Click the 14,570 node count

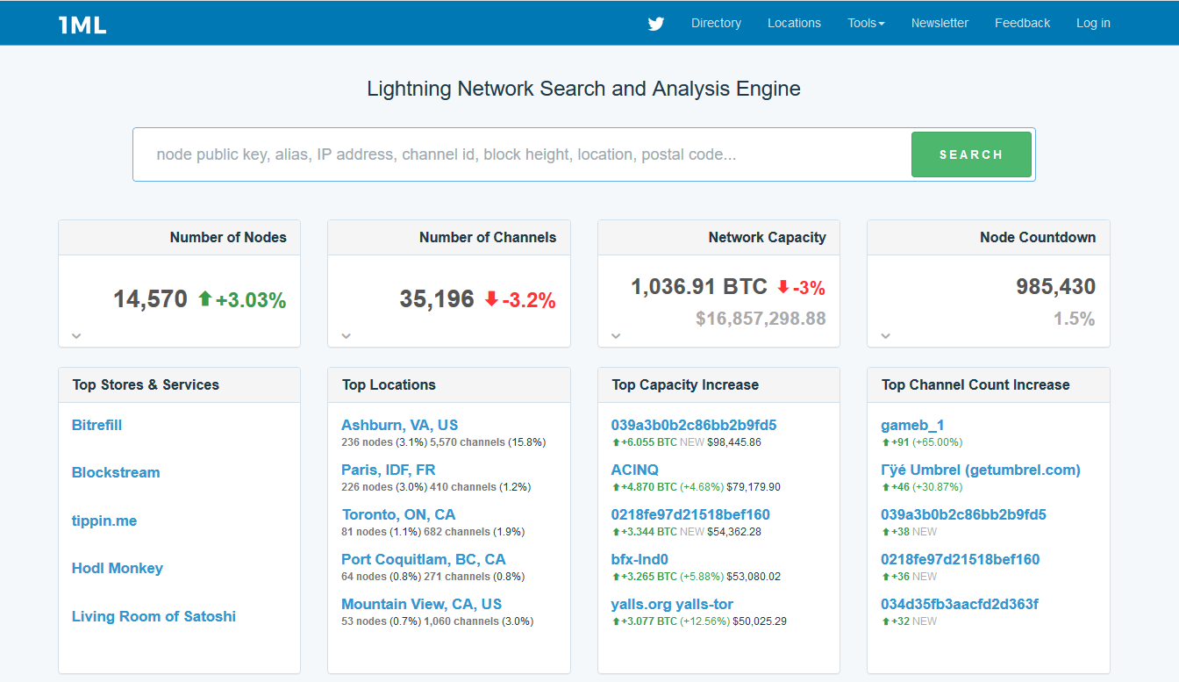[x=150, y=299]
